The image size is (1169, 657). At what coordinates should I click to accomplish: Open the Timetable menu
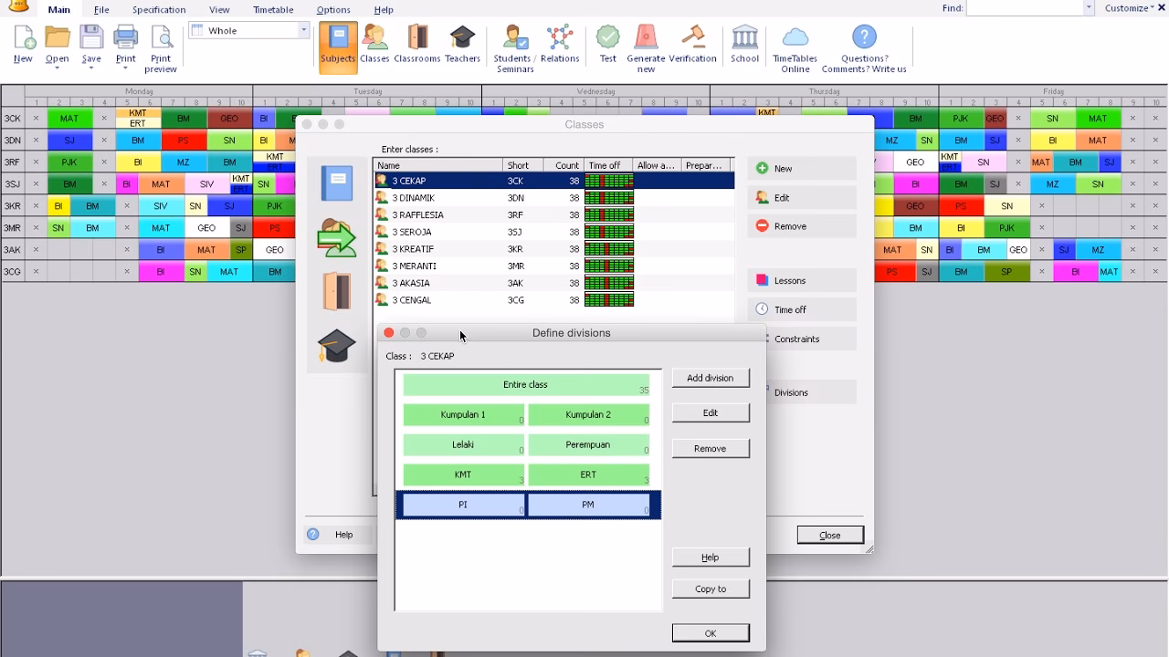point(273,10)
